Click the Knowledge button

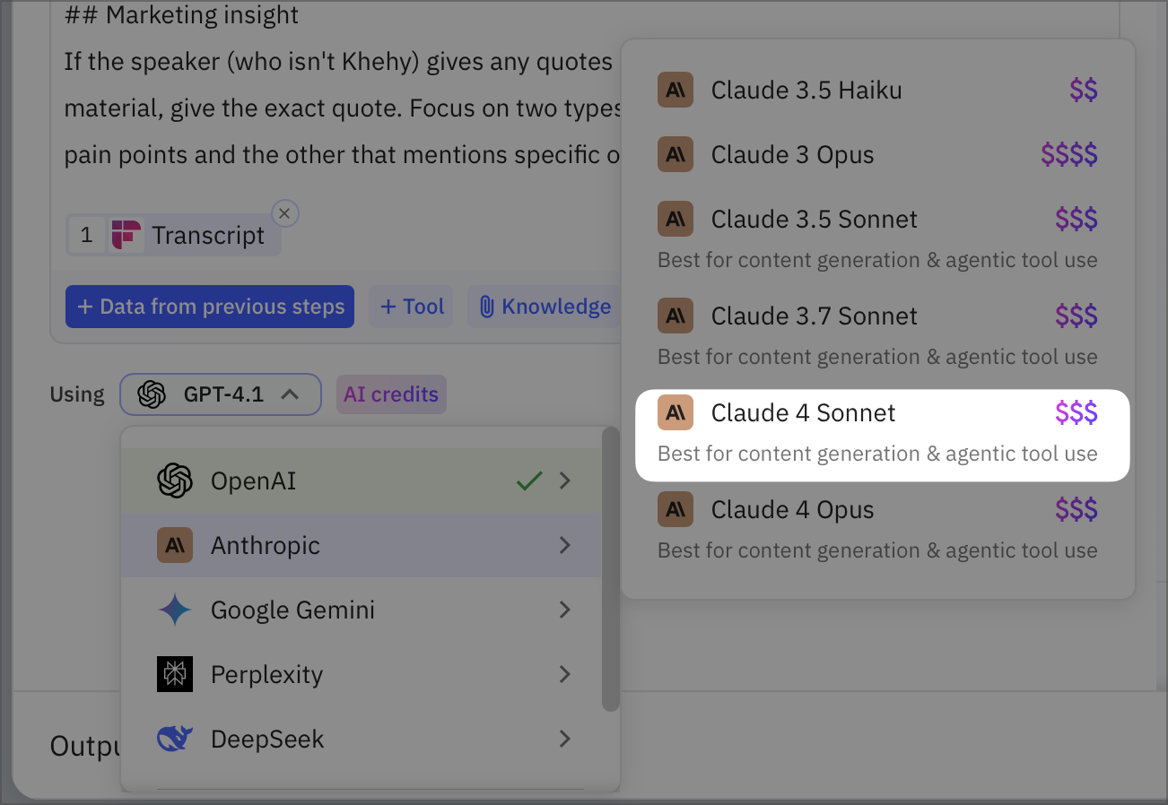click(545, 307)
